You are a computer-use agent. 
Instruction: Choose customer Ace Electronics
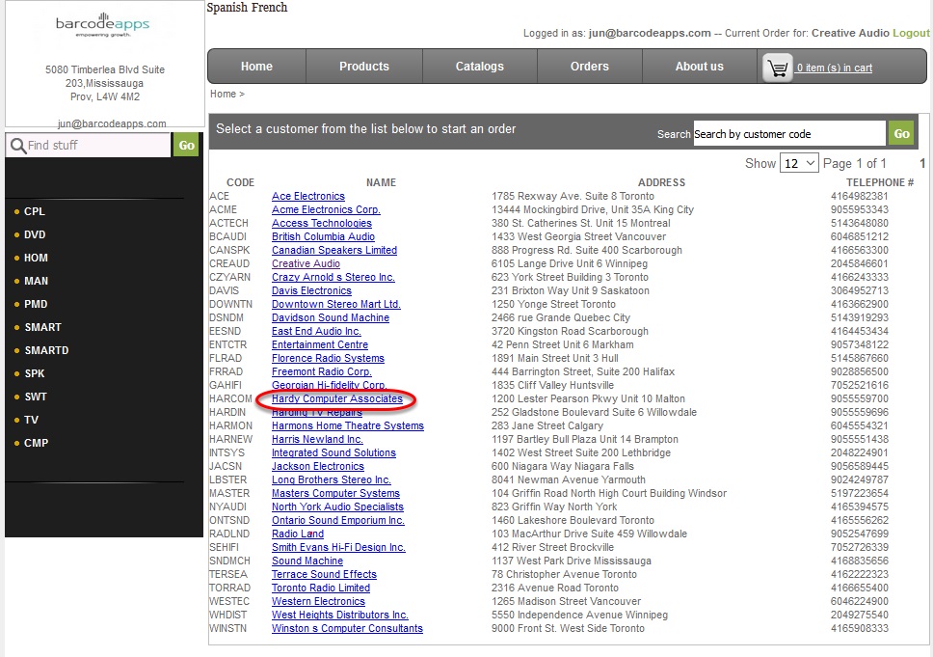(x=308, y=196)
